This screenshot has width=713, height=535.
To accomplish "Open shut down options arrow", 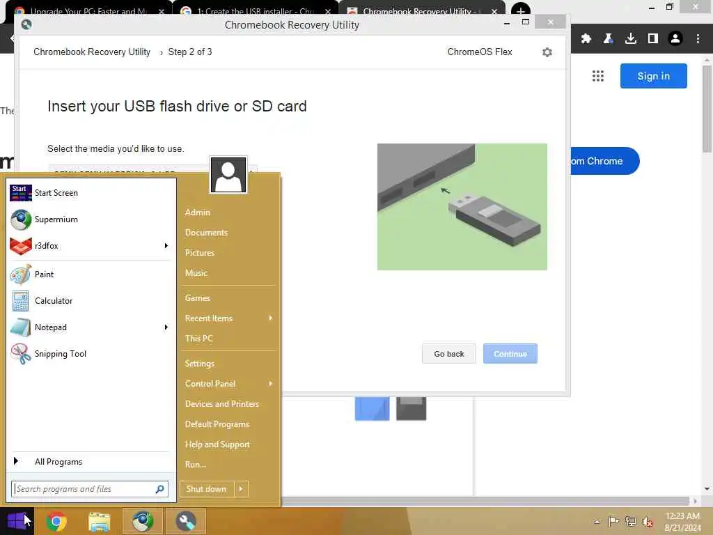I will [x=241, y=489].
